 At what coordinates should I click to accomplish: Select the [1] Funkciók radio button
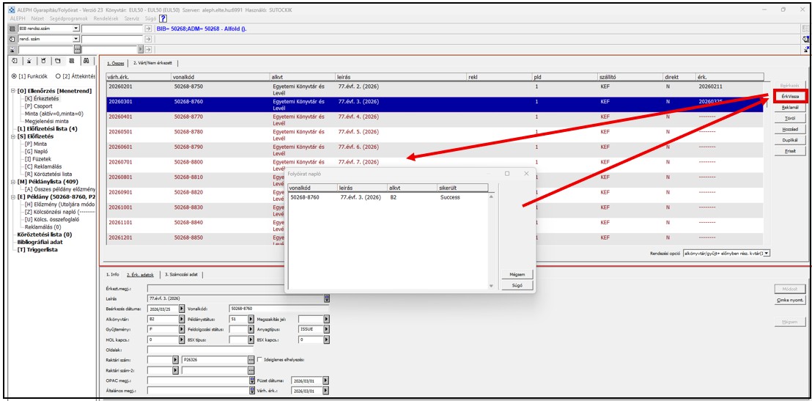coord(14,76)
